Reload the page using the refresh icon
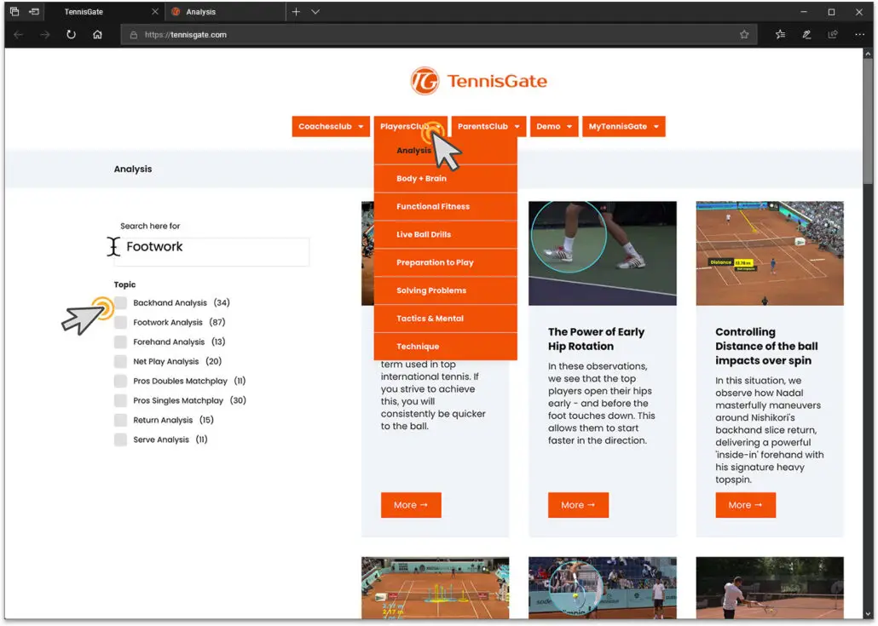Screen dimensions: 878x626 pyautogui.click(x=71, y=34)
